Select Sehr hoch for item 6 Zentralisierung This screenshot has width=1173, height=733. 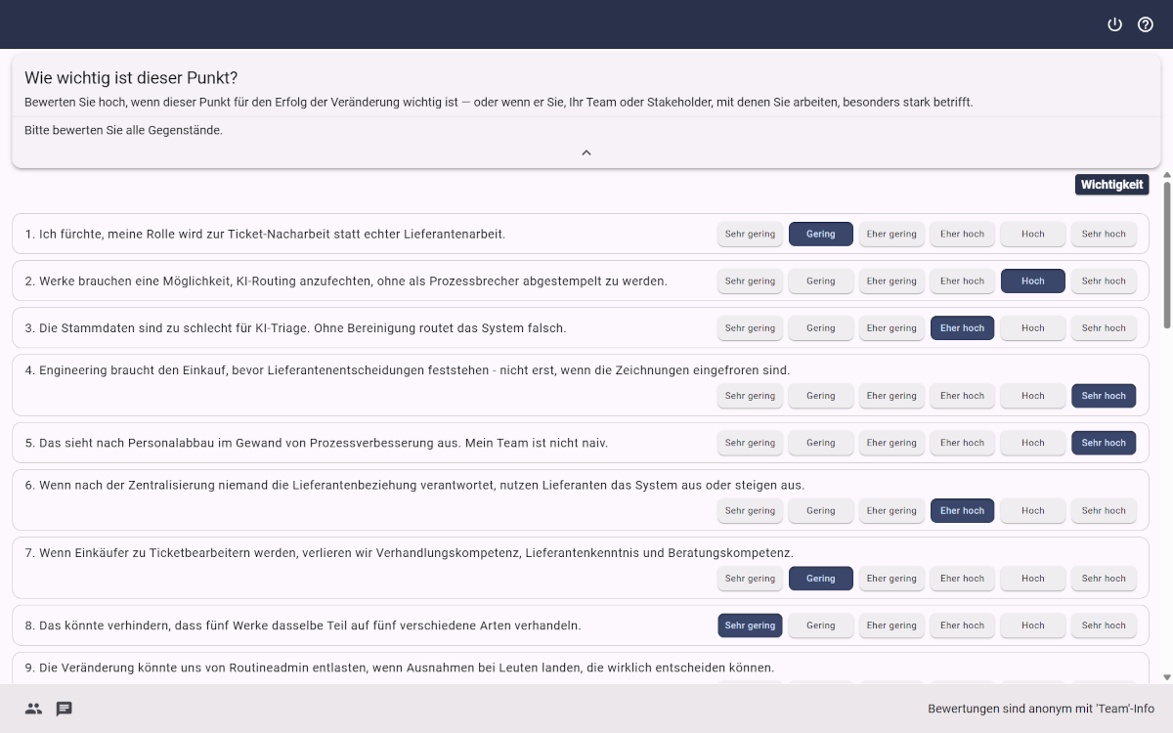point(1104,510)
